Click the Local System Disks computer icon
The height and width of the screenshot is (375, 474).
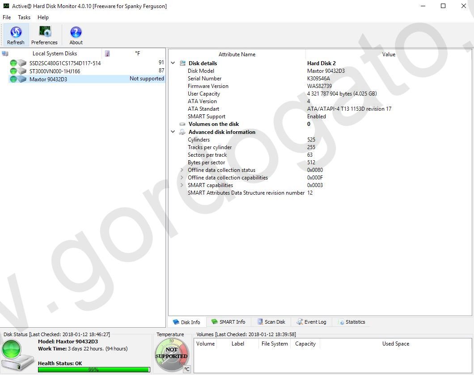pyautogui.click(x=5, y=54)
